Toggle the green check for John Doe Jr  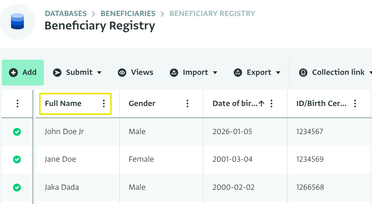point(17,132)
